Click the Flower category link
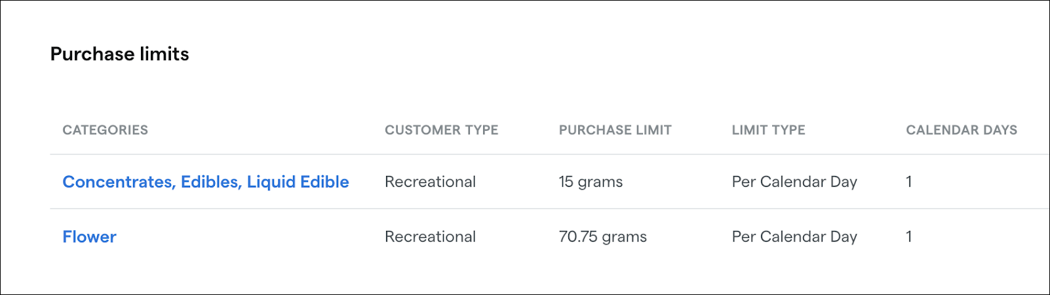Viewport: 1050px width, 295px height. click(89, 237)
